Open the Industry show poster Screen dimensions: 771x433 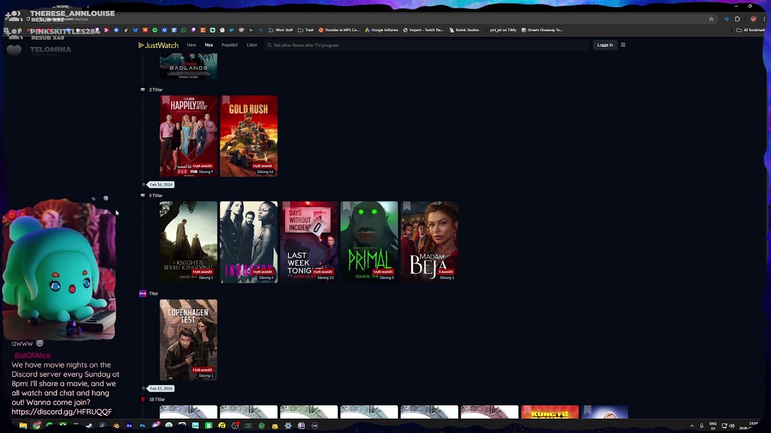249,242
